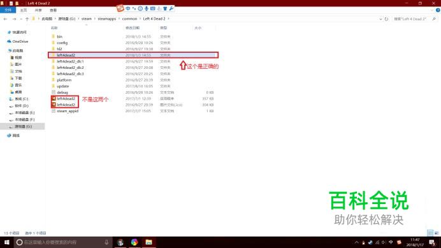Switch to large icons view layout

point(437,233)
